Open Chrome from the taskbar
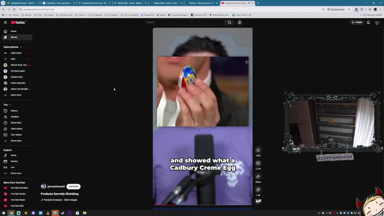 11,213
